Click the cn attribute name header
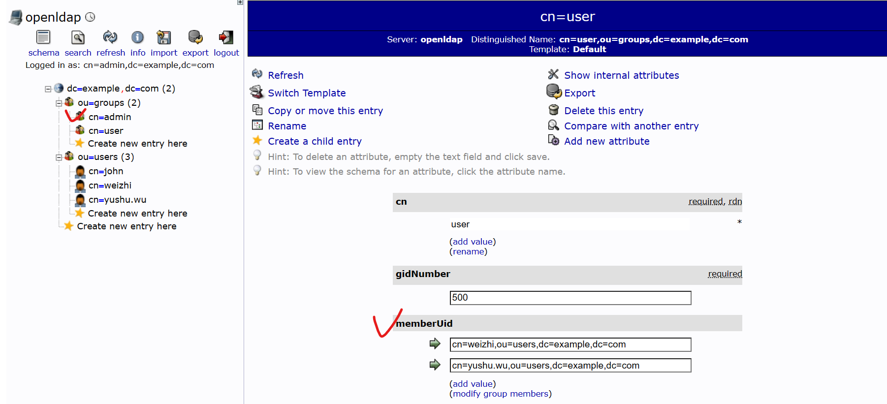 pos(401,202)
